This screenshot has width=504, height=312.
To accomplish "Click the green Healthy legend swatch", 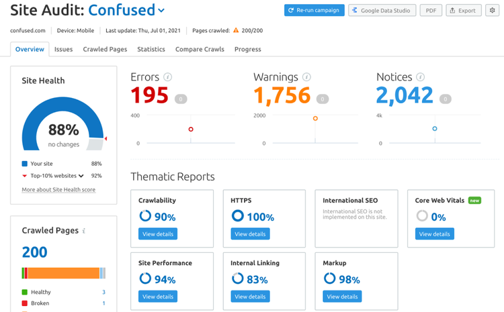I will coord(24,292).
